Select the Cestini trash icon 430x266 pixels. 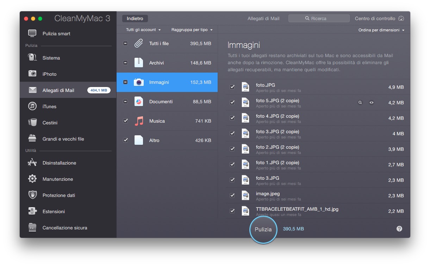(32, 122)
